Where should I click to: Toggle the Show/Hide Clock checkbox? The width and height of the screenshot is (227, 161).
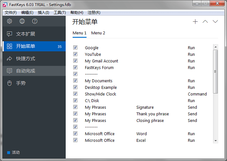pyautogui.click(x=75, y=94)
